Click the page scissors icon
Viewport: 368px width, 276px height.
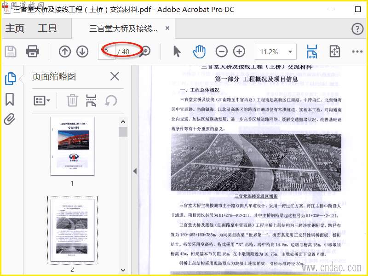pos(91,100)
